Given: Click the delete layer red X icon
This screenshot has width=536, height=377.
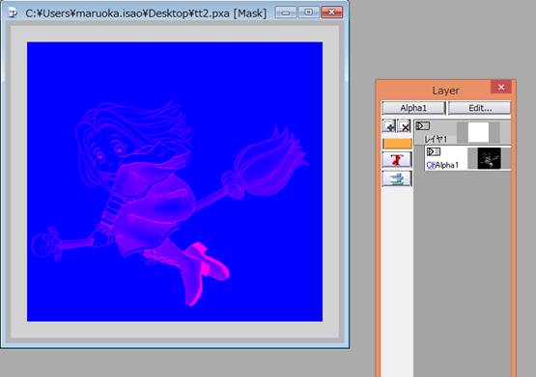Looking at the screenshot, I should [x=405, y=126].
